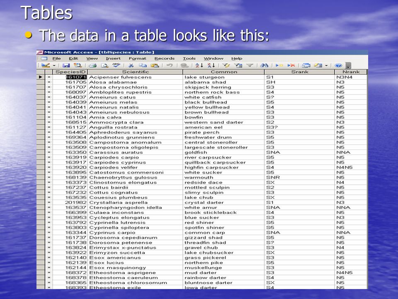Click the Filter By Selection icon
Screen dimensions: 398x299
pos(226,65)
